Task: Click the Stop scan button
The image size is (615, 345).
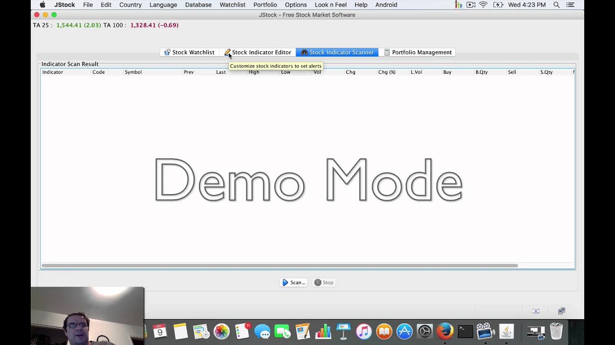Action: pyautogui.click(x=324, y=283)
